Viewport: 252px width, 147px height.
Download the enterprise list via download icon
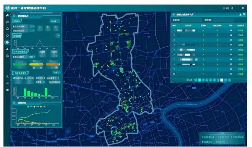(x=240, y=15)
